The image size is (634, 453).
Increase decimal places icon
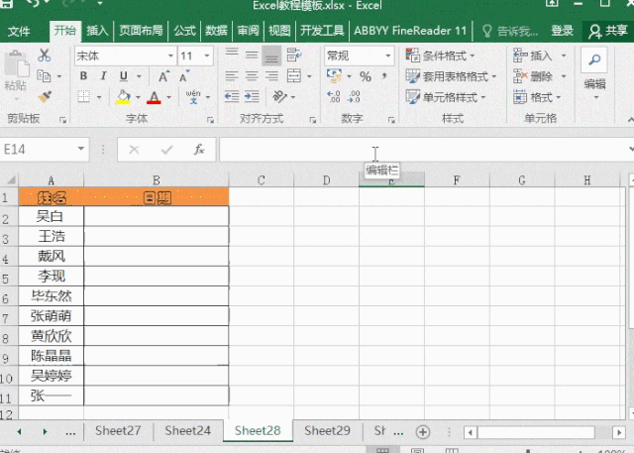pyautogui.click(x=334, y=97)
